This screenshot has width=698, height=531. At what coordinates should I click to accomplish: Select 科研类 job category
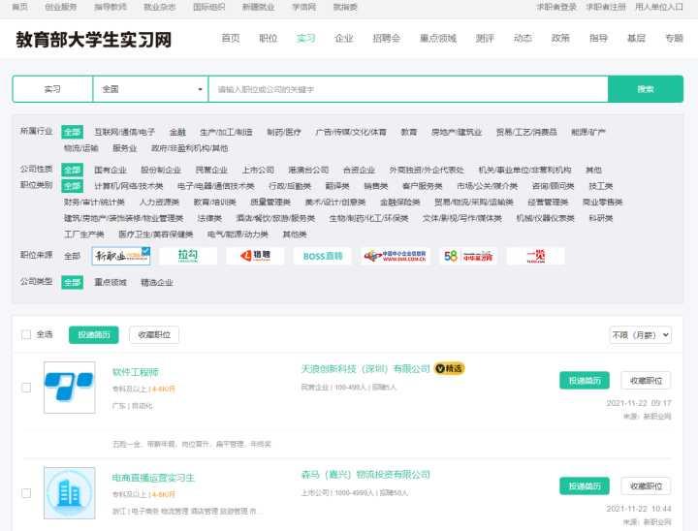click(601, 218)
